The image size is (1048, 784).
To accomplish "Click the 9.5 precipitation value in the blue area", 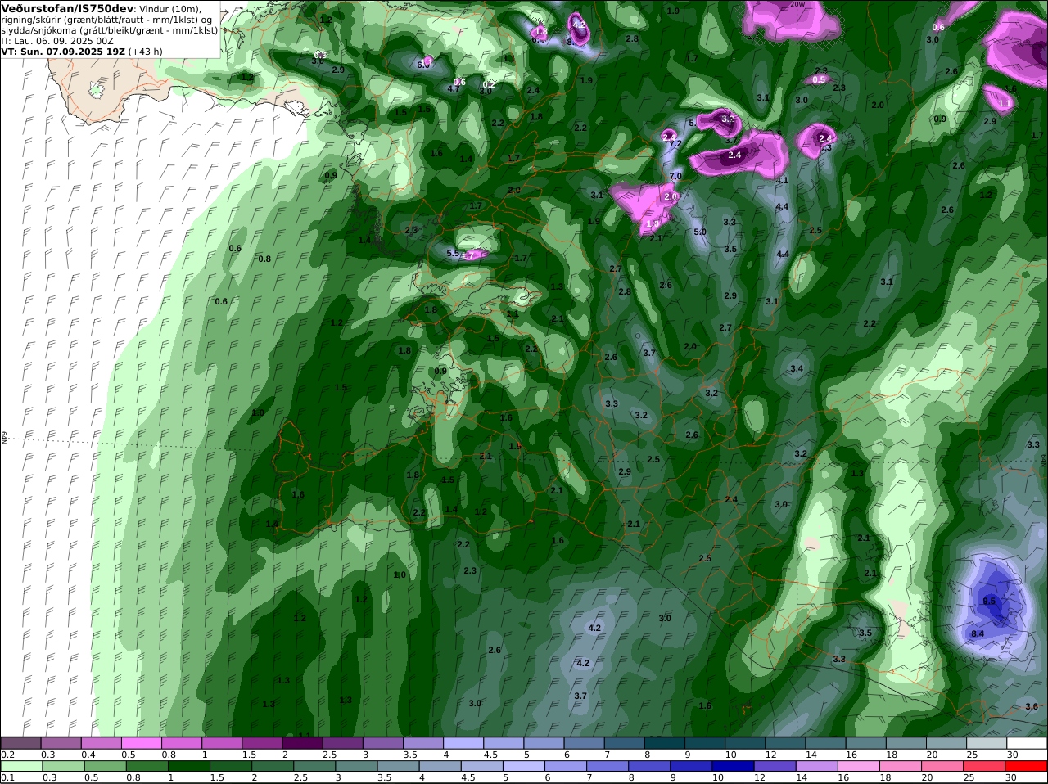I will (988, 602).
